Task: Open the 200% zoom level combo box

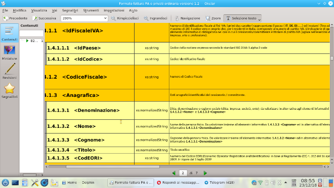Action: (84, 18)
